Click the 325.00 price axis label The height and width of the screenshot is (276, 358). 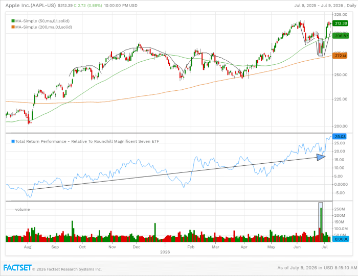[x=341, y=15]
